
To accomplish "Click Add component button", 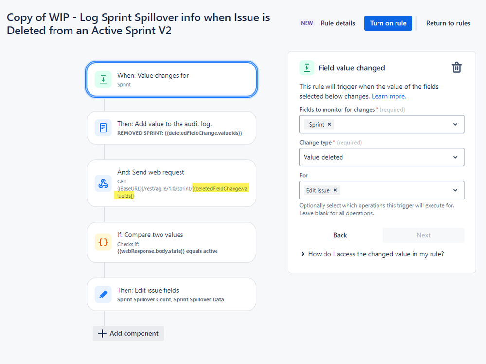I will (128, 333).
